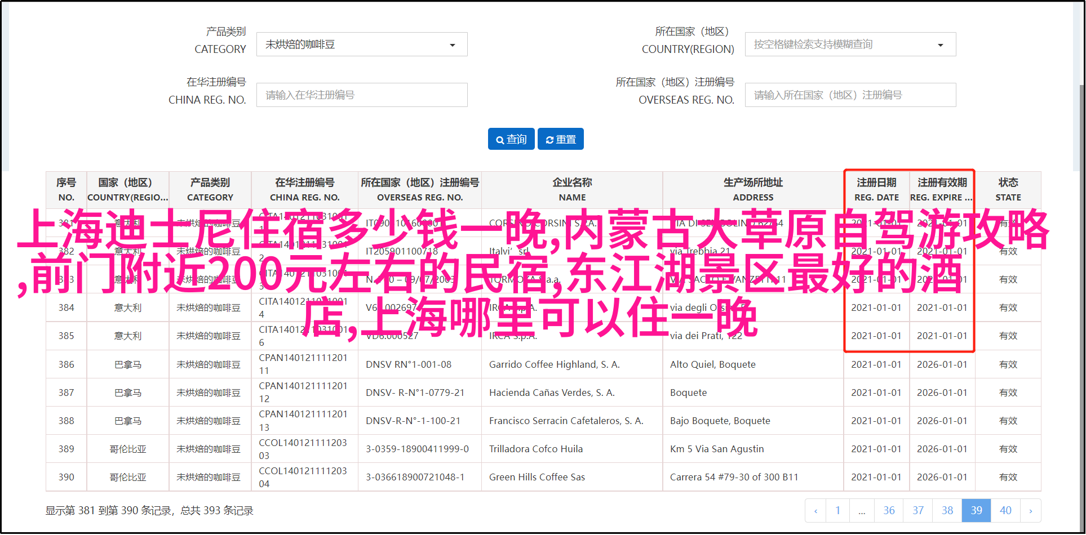1086x535 pixels.
Task: Open the product category dropdown
Action: point(362,44)
